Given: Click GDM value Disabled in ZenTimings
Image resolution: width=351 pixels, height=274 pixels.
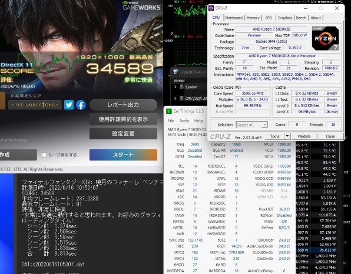Looking at the screenshot, I should click(x=195, y=156).
